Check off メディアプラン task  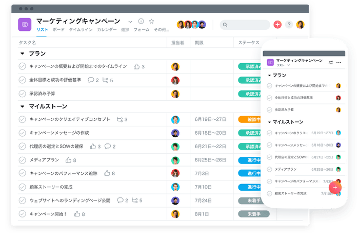click(22, 160)
